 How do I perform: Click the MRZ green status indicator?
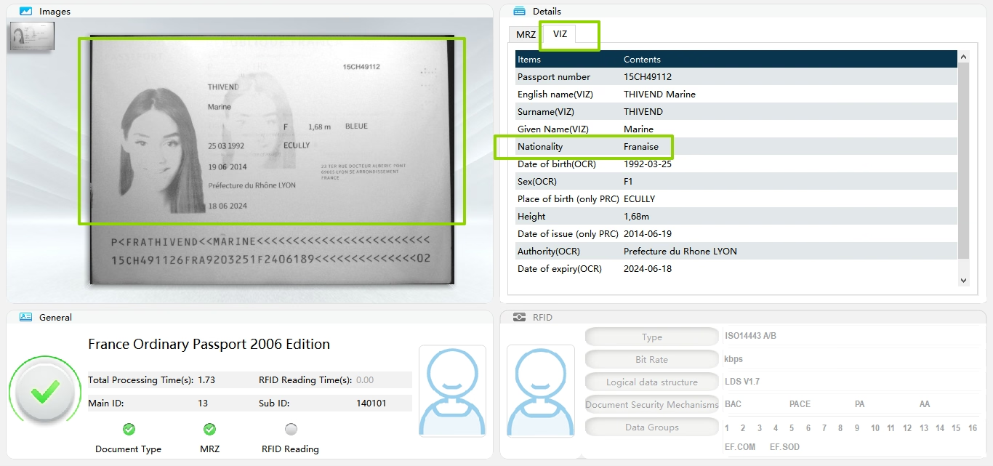click(209, 429)
